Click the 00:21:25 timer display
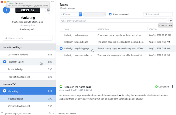This screenshot has height=115, width=176. point(28,10)
